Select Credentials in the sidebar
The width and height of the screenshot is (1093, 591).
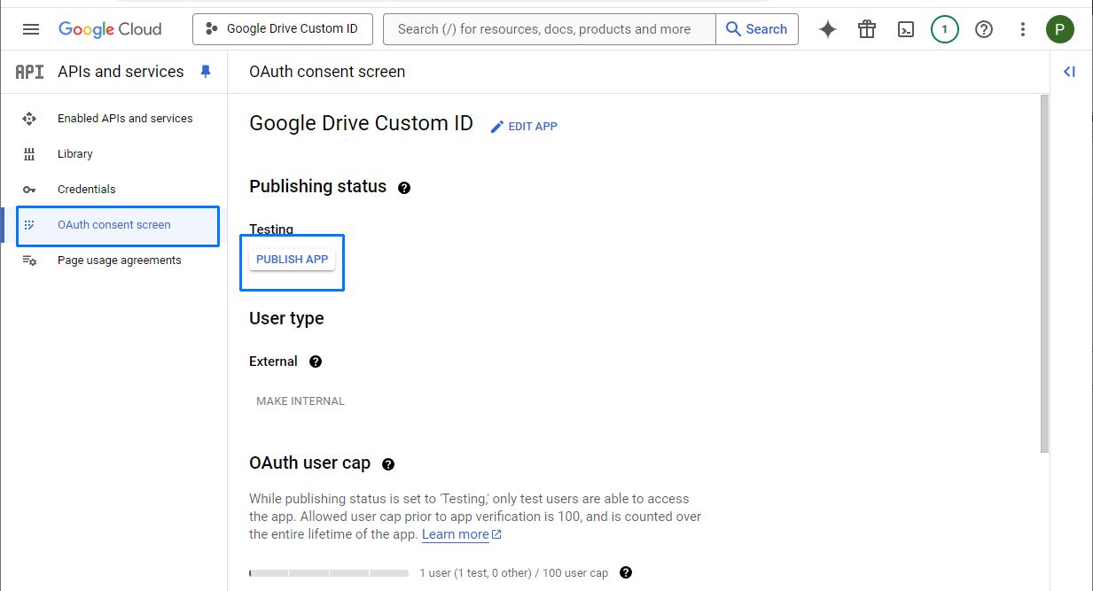pos(86,189)
